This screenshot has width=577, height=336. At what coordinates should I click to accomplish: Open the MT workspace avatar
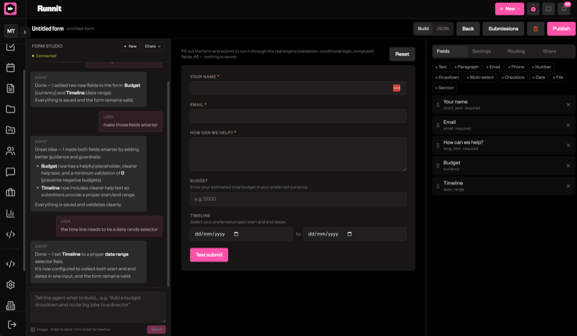[x=11, y=31]
